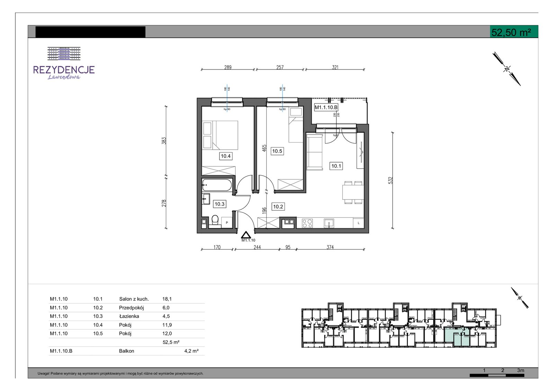This screenshot has width=554, height=391.
Task: Select room label 10.1
Action: [336, 166]
